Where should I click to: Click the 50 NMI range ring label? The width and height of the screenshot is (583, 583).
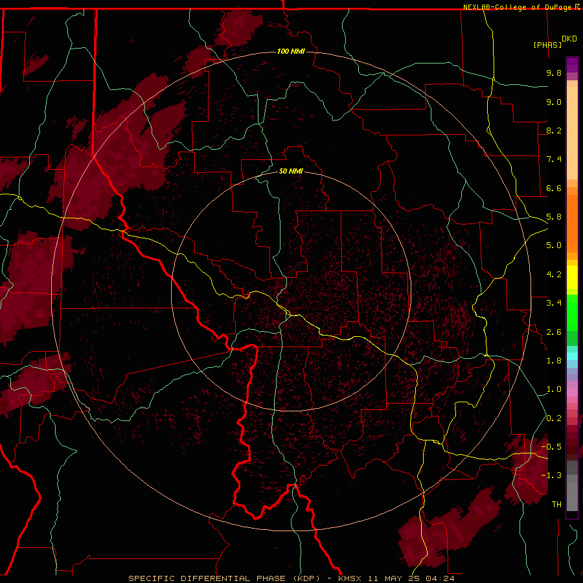tap(291, 171)
